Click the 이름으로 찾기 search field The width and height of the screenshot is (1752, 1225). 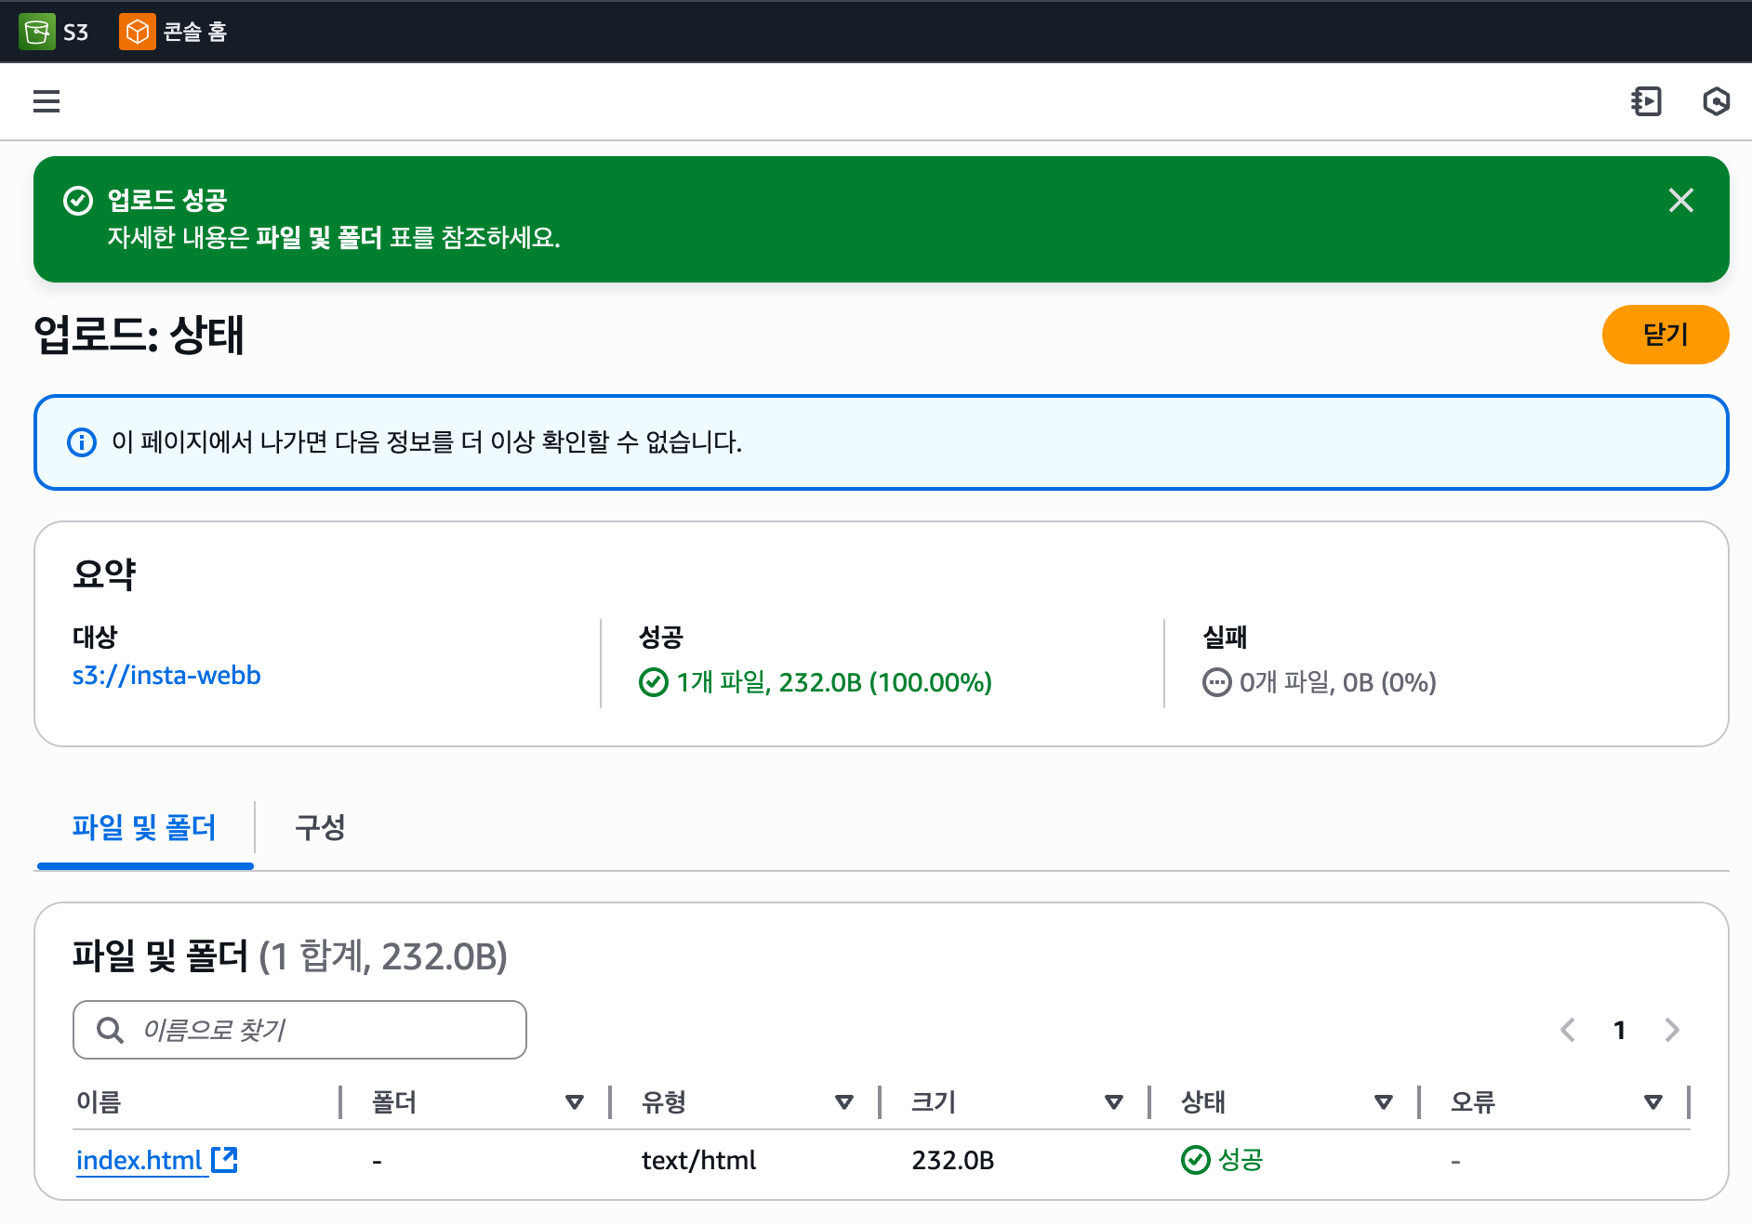[x=316, y=1030]
